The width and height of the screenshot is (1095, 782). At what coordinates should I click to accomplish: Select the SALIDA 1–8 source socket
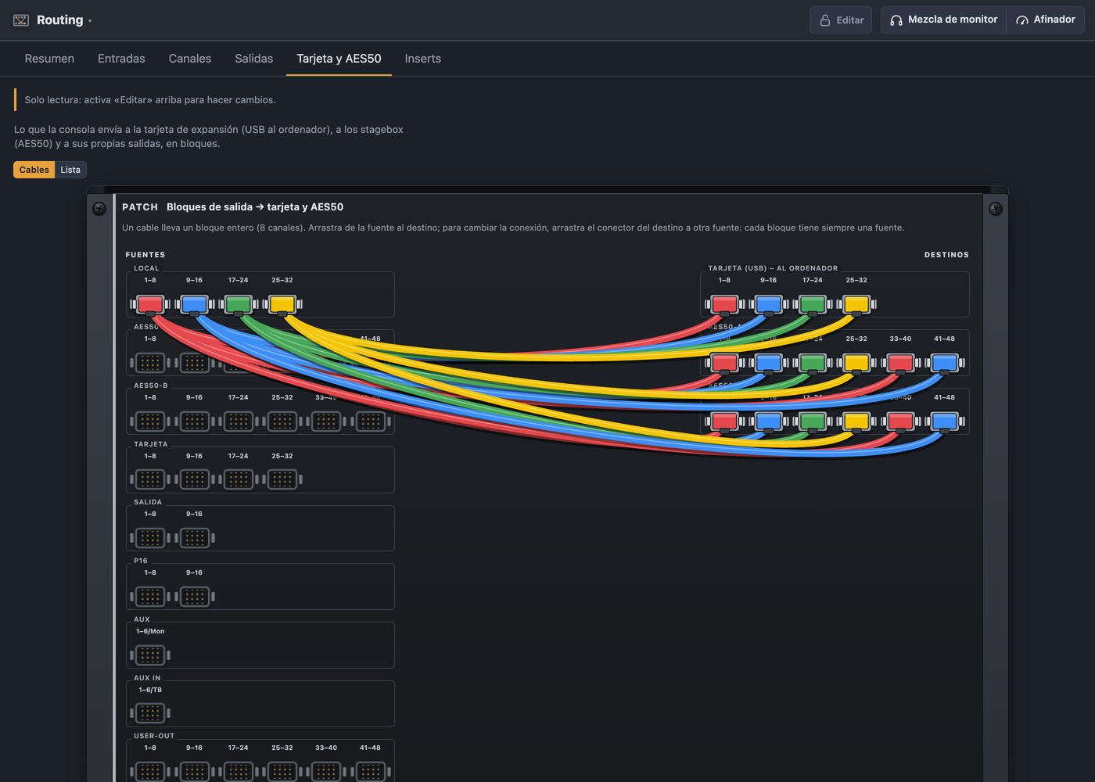click(x=150, y=538)
